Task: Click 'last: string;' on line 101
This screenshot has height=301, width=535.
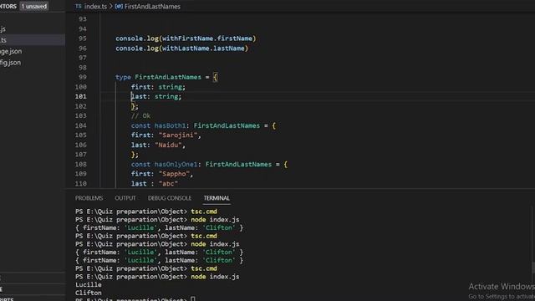Action: pyautogui.click(x=156, y=97)
